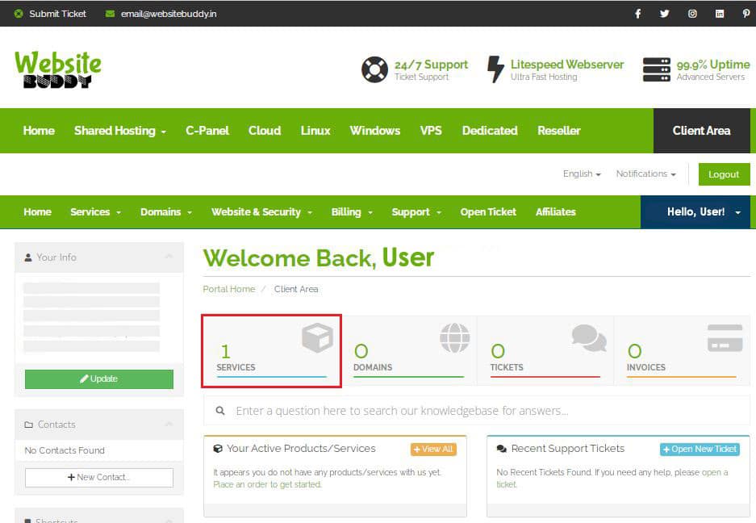
Task: Click the Services box icon tile
Action: click(x=271, y=351)
